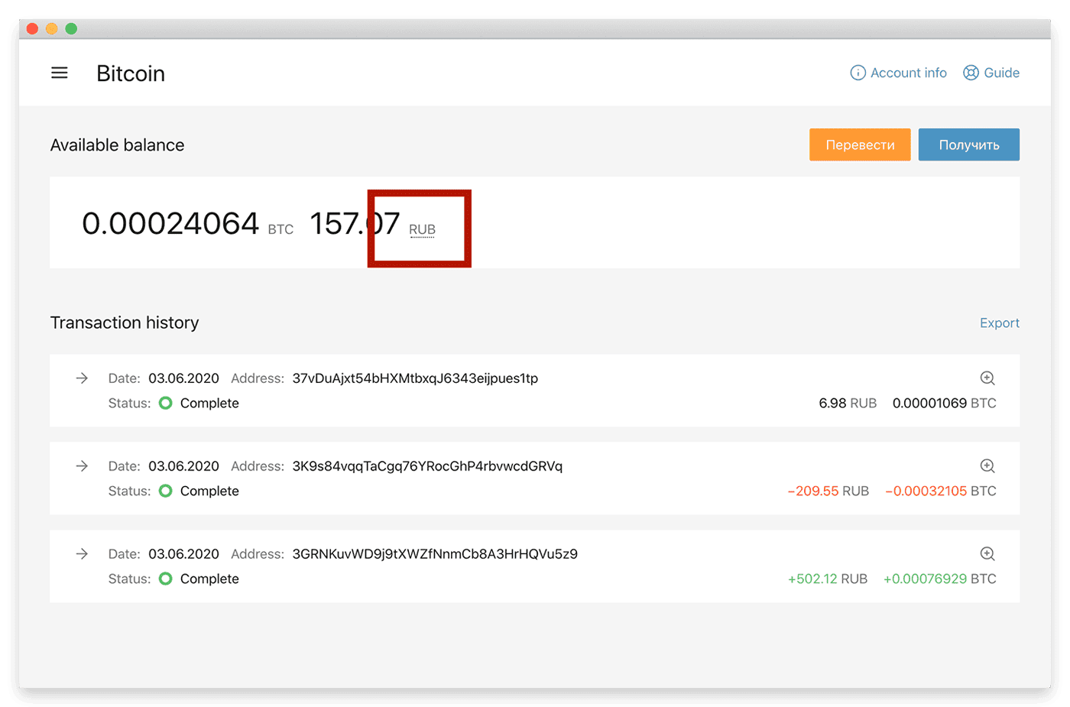The width and height of the screenshot is (1070, 707).
Task: Click the Bitcoin page title
Action: pyautogui.click(x=131, y=73)
